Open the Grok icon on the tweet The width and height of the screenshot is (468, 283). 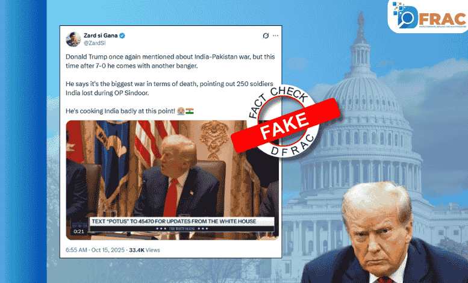click(266, 36)
